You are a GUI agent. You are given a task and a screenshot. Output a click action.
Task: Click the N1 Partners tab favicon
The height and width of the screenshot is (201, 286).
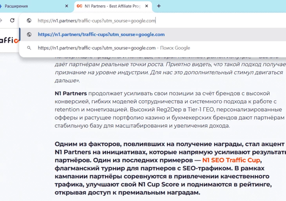80,6
